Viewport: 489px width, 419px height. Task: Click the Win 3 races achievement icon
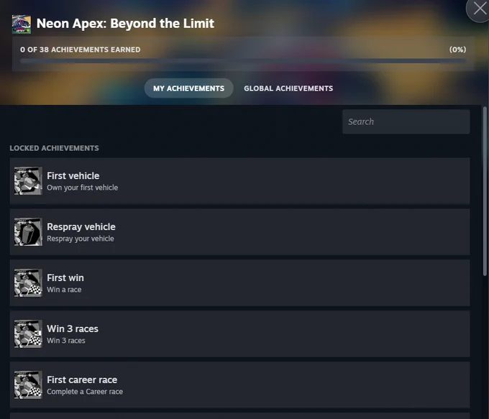tap(28, 334)
